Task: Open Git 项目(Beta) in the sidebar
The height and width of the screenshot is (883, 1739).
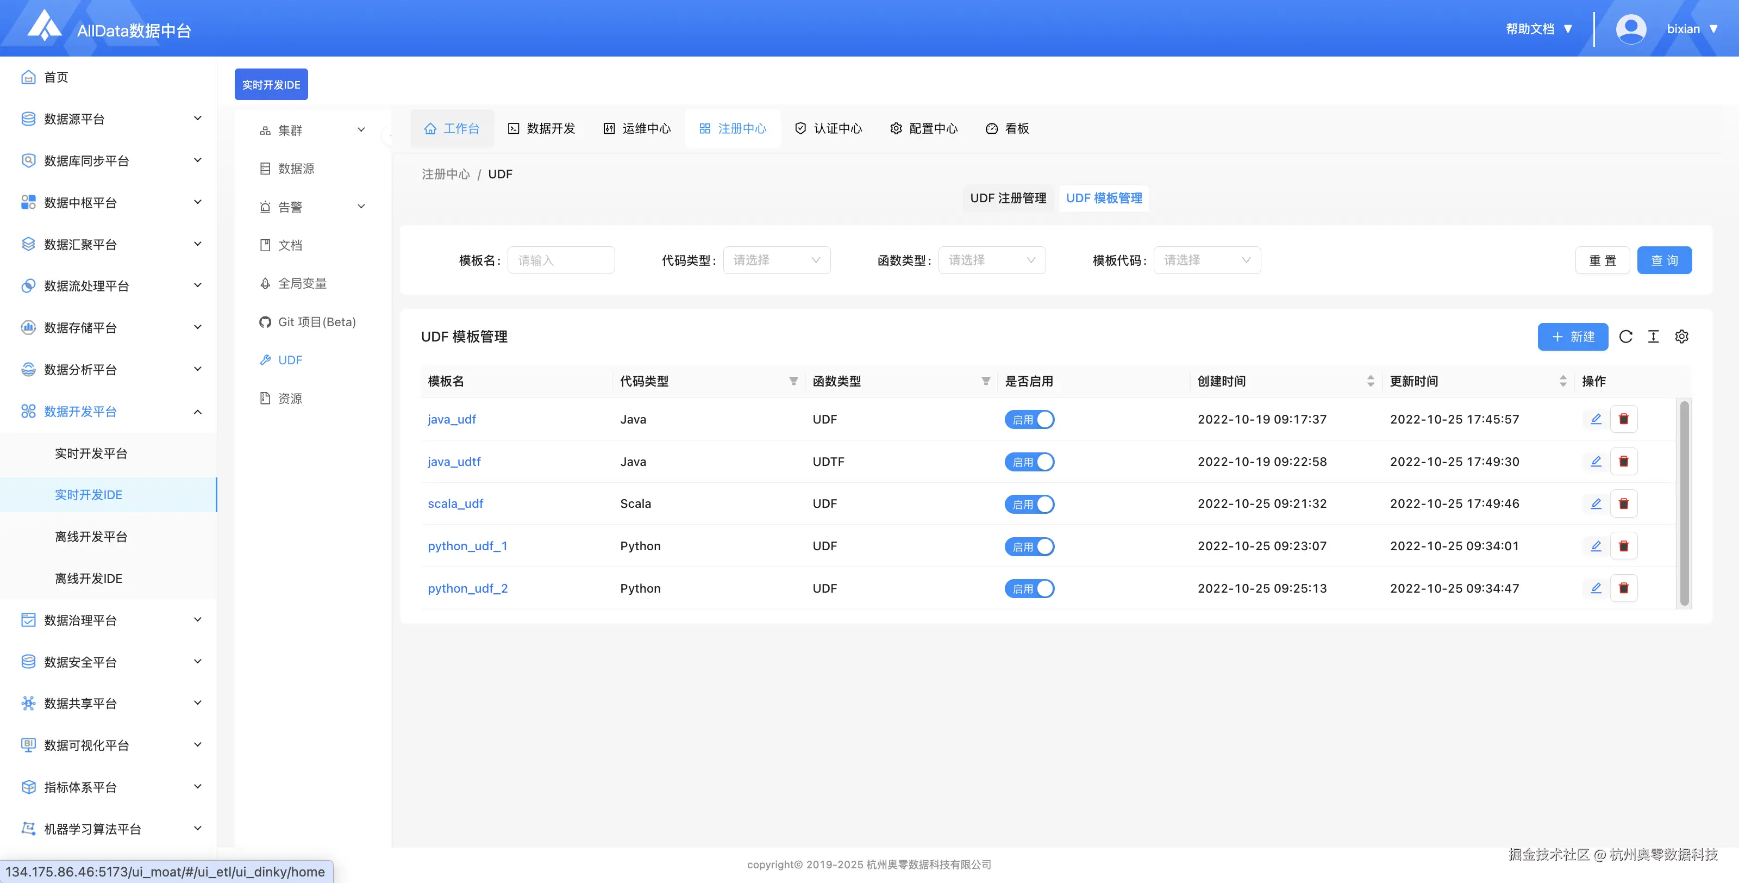Action: (316, 321)
